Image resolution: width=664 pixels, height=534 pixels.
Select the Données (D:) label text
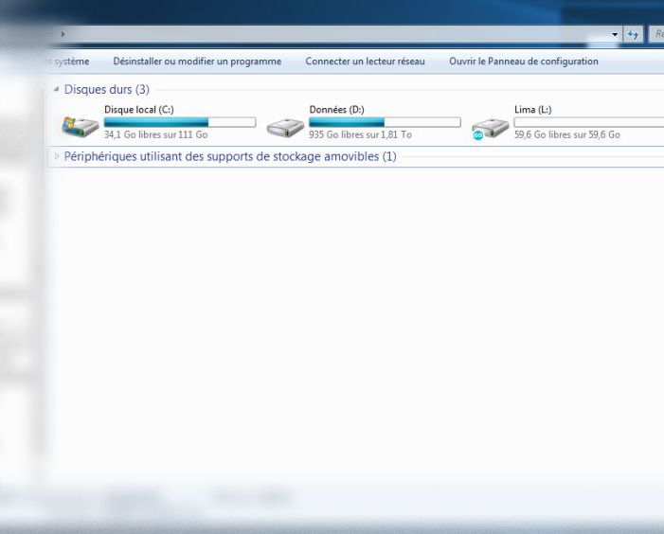point(336,110)
